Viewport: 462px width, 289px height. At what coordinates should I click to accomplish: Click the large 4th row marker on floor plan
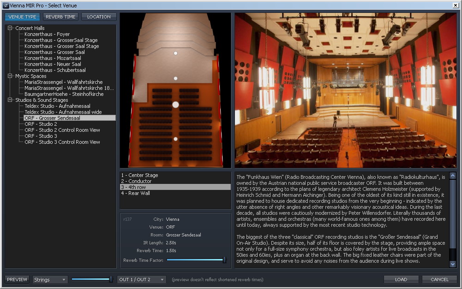tap(175, 105)
